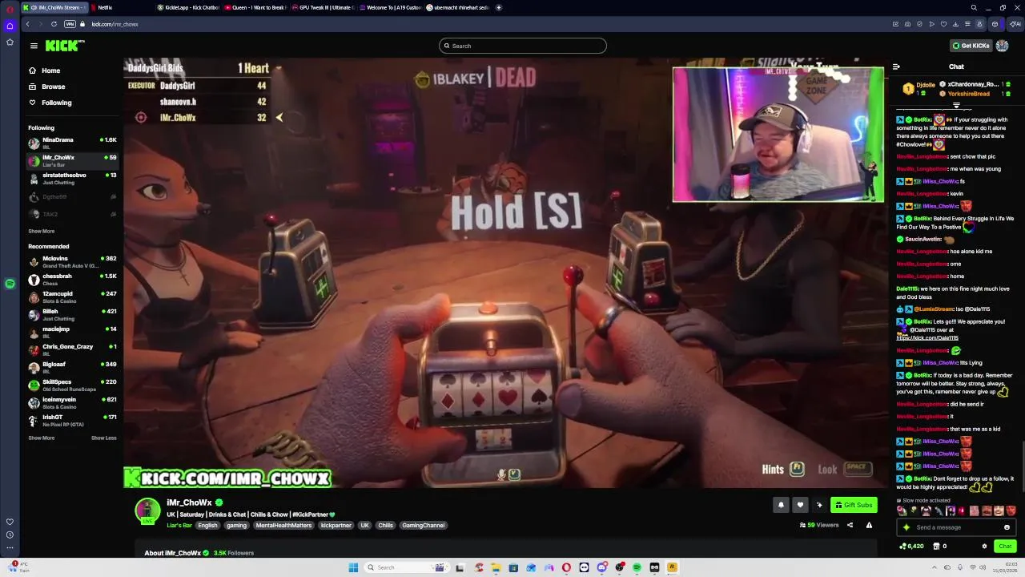
Task: Open the hamburger sidebar menu
Action: coord(34,46)
